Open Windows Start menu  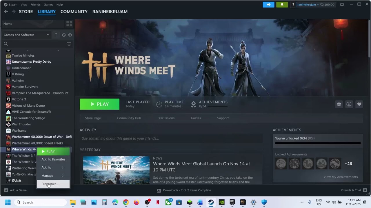click(8, 202)
